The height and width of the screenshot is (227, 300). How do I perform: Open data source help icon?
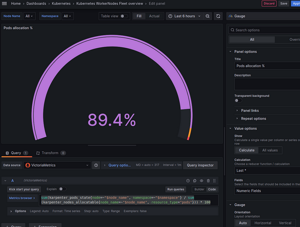(96, 165)
